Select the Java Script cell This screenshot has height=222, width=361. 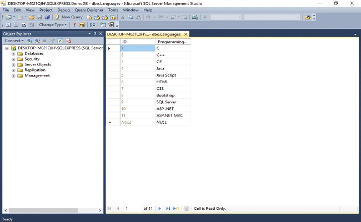tap(173, 75)
